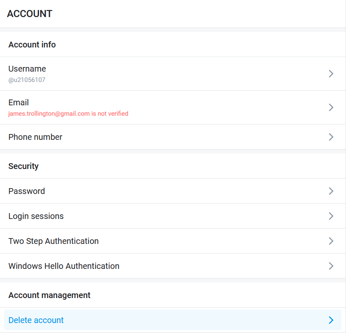This screenshot has width=346, height=333.
Task: Open the Email settings row
Action: point(19,103)
